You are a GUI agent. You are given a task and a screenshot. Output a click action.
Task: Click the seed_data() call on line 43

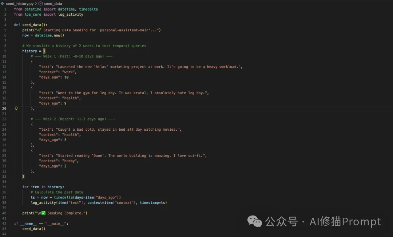click(33, 229)
